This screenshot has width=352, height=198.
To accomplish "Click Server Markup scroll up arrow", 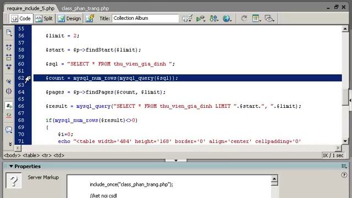I will (274, 179).
